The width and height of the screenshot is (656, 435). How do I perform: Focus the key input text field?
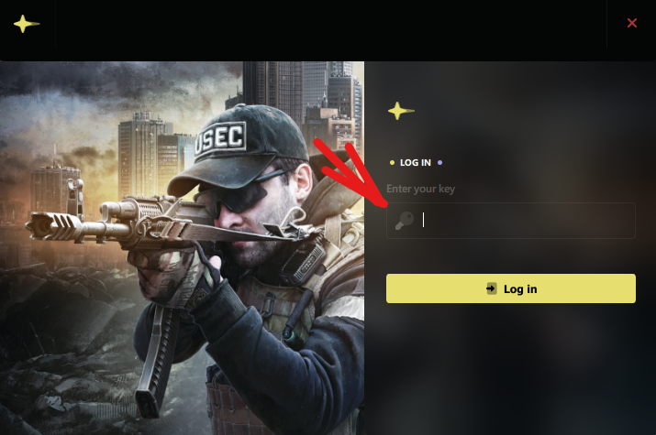[511, 221]
